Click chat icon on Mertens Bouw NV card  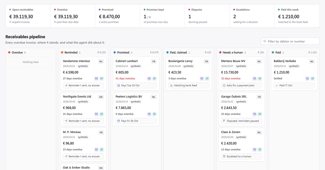pos(260,79)
